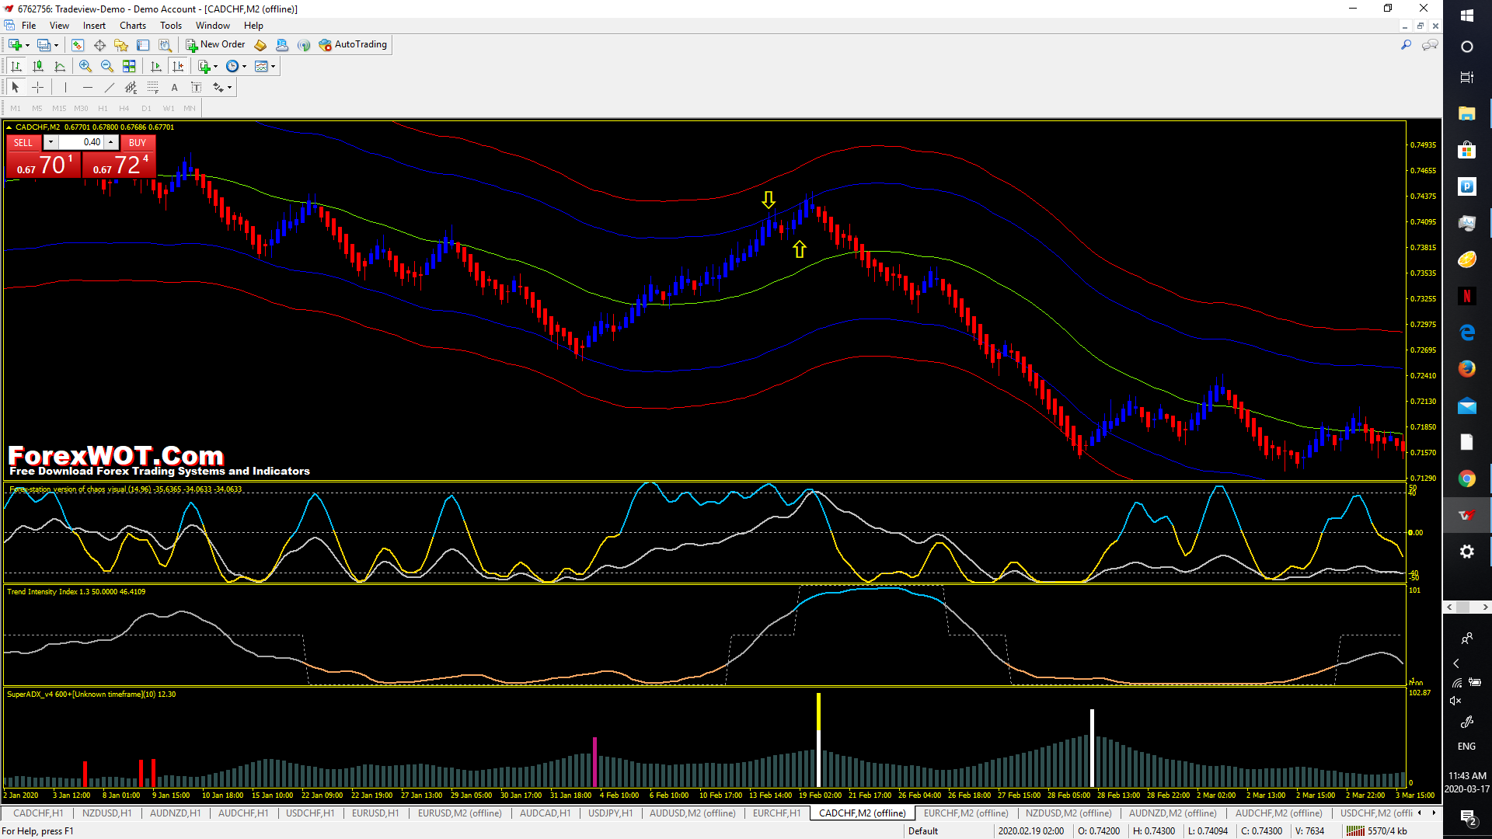Click the red SELL button
Image resolution: width=1492 pixels, height=839 pixels.
click(x=23, y=143)
